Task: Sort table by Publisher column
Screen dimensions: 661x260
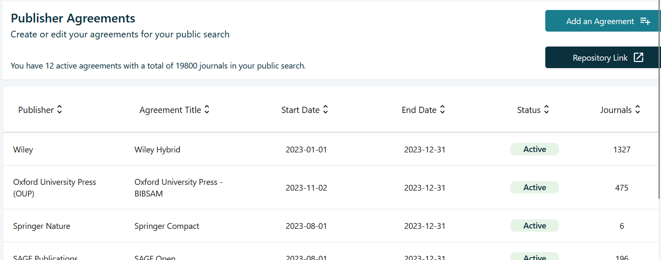Action: 40,110
